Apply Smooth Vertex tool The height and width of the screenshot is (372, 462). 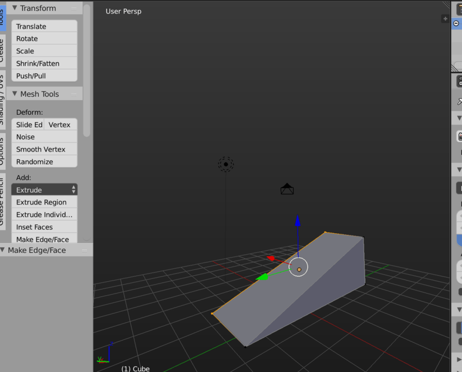[44, 149]
